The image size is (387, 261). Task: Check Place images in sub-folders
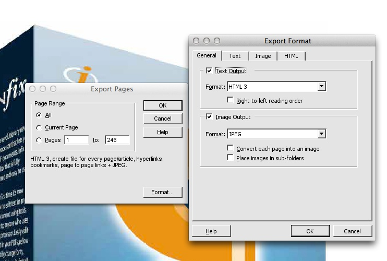(x=231, y=158)
